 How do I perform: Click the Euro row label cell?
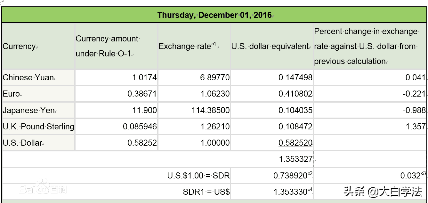(x=11, y=94)
